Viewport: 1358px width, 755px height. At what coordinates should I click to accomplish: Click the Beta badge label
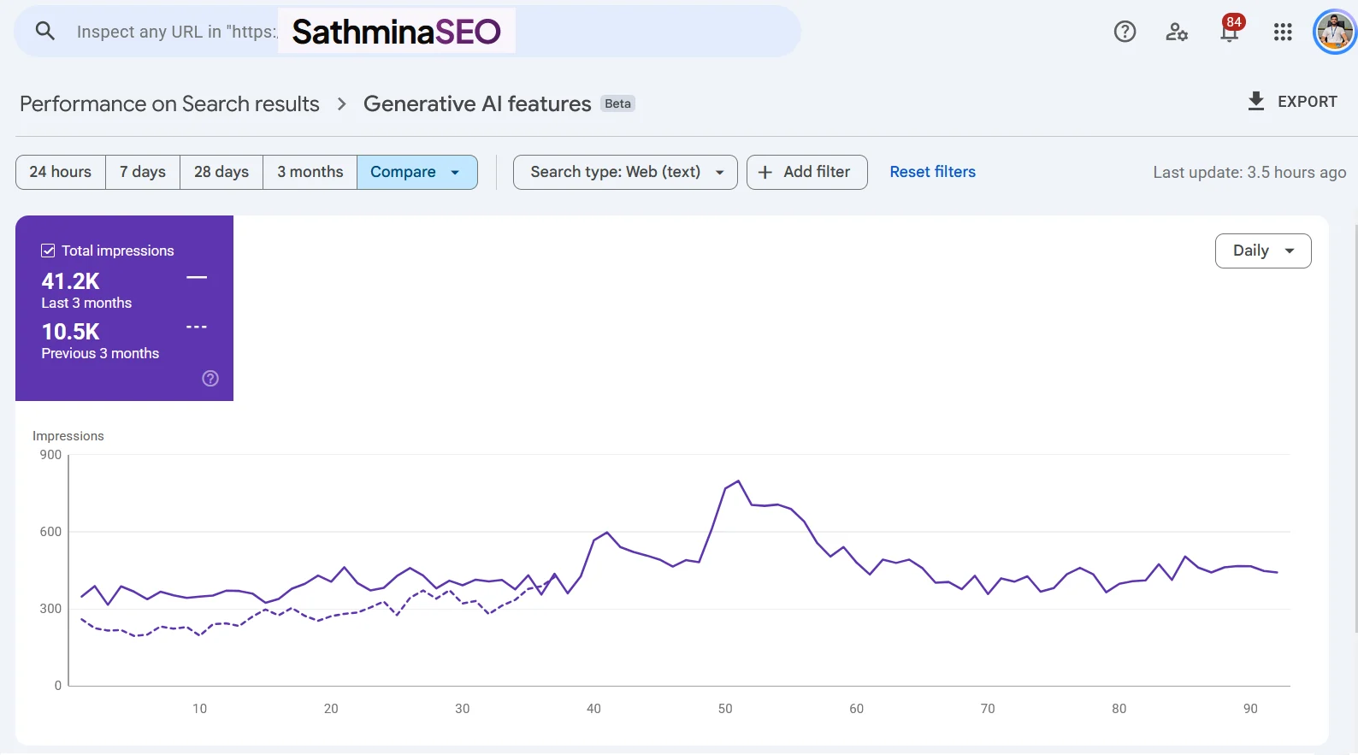617,103
